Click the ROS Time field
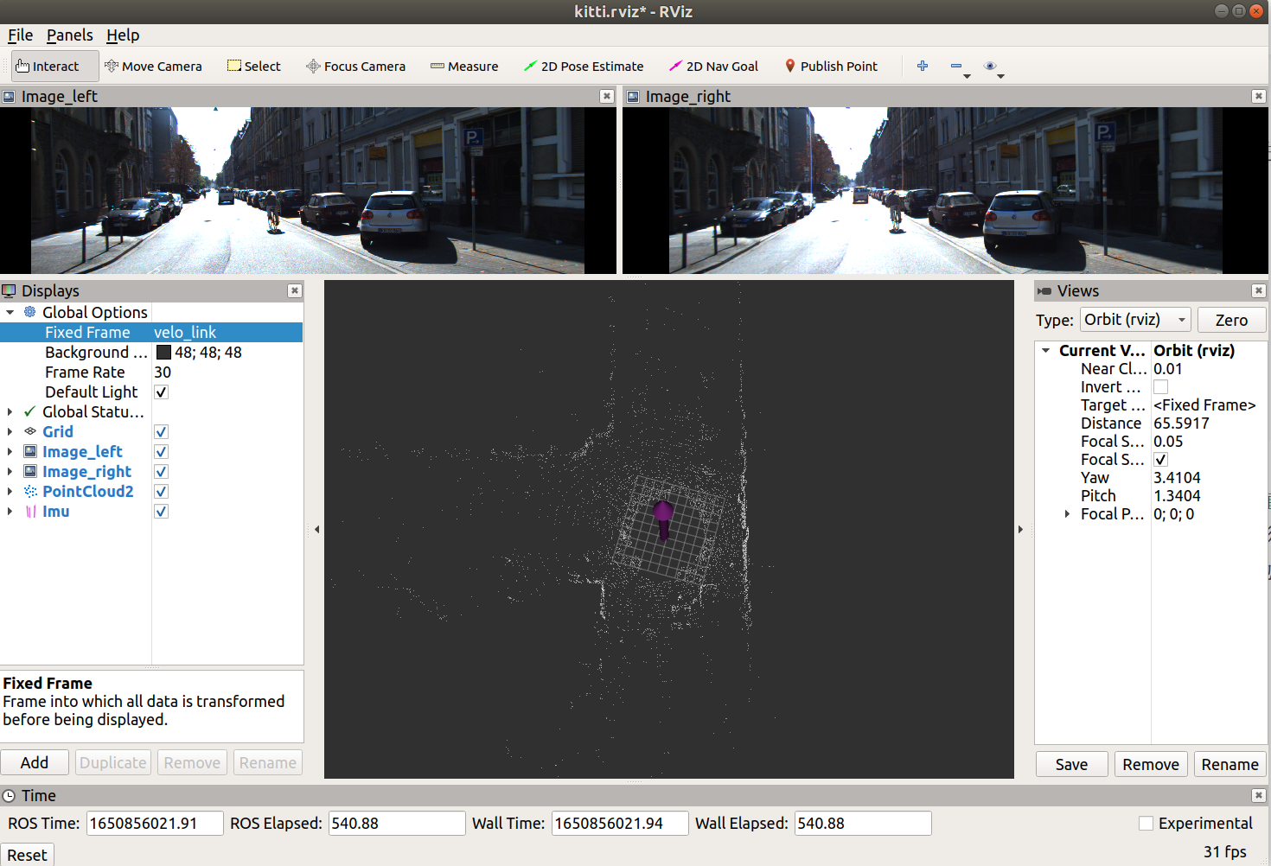Screen dimensions: 1271x866 155,824
